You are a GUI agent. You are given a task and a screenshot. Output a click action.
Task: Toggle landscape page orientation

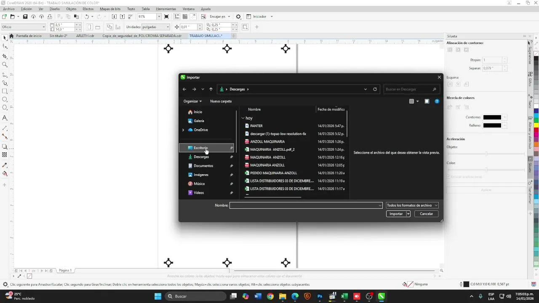pyautogui.click(x=98, y=27)
